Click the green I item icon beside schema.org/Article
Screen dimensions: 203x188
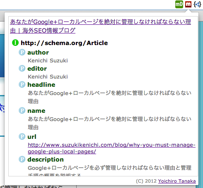[15, 43]
